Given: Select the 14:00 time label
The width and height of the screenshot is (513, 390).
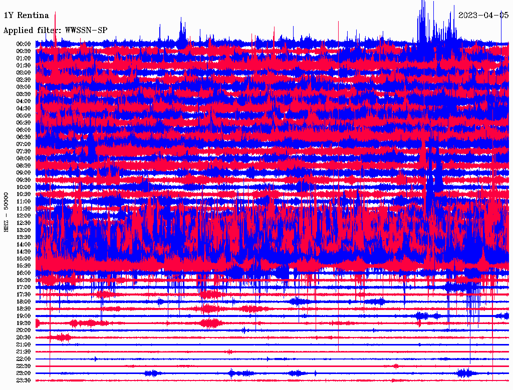Looking at the screenshot, I should tap(24, 244).
